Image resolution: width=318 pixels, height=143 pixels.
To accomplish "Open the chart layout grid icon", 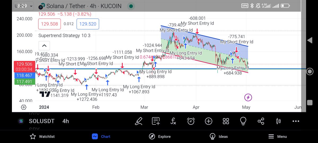I will coord(226,121).
